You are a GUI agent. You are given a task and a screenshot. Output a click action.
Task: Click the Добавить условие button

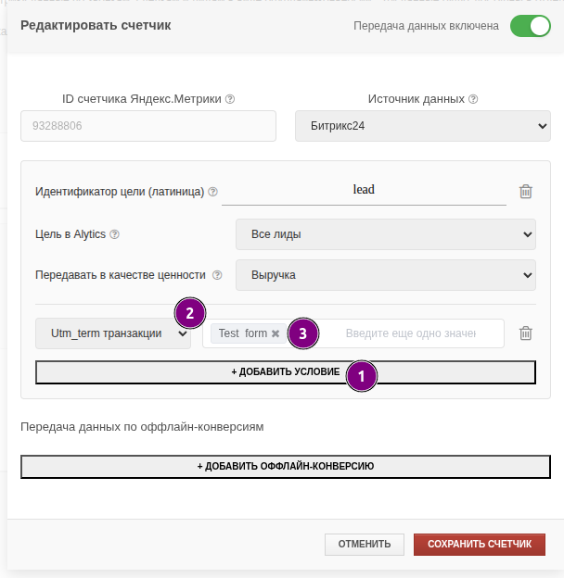click(x=285, y=371)
